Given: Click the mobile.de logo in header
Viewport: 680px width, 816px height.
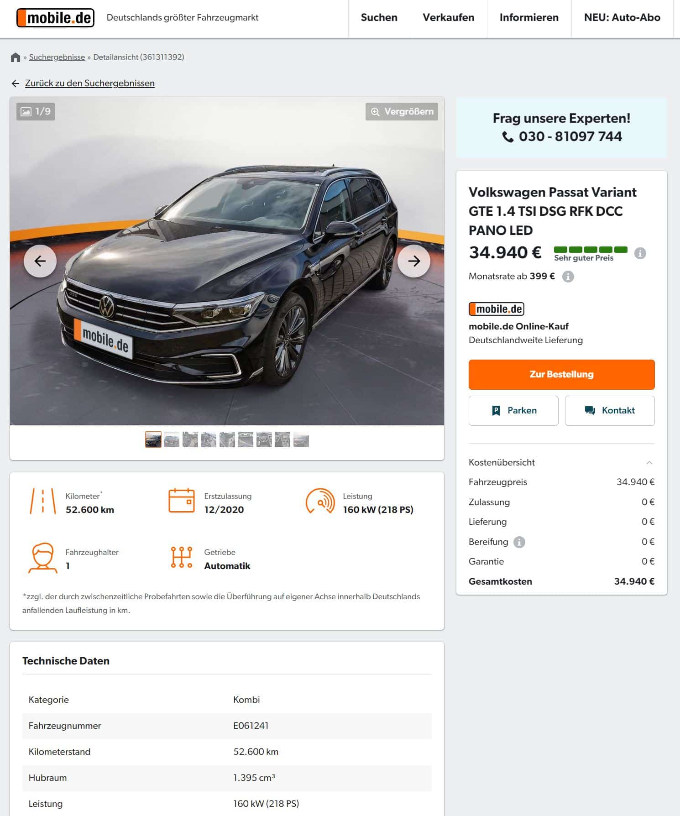Looking at the screenshot, I should click(55, 18).
